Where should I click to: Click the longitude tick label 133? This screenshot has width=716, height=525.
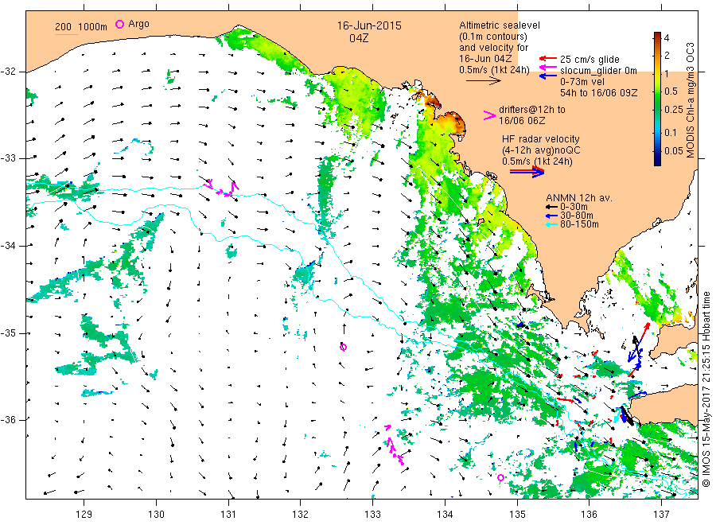click(x=372, y=514)
